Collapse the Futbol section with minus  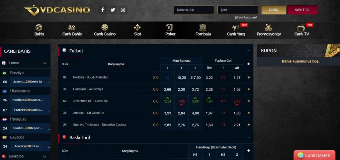[x=249, y=51]
